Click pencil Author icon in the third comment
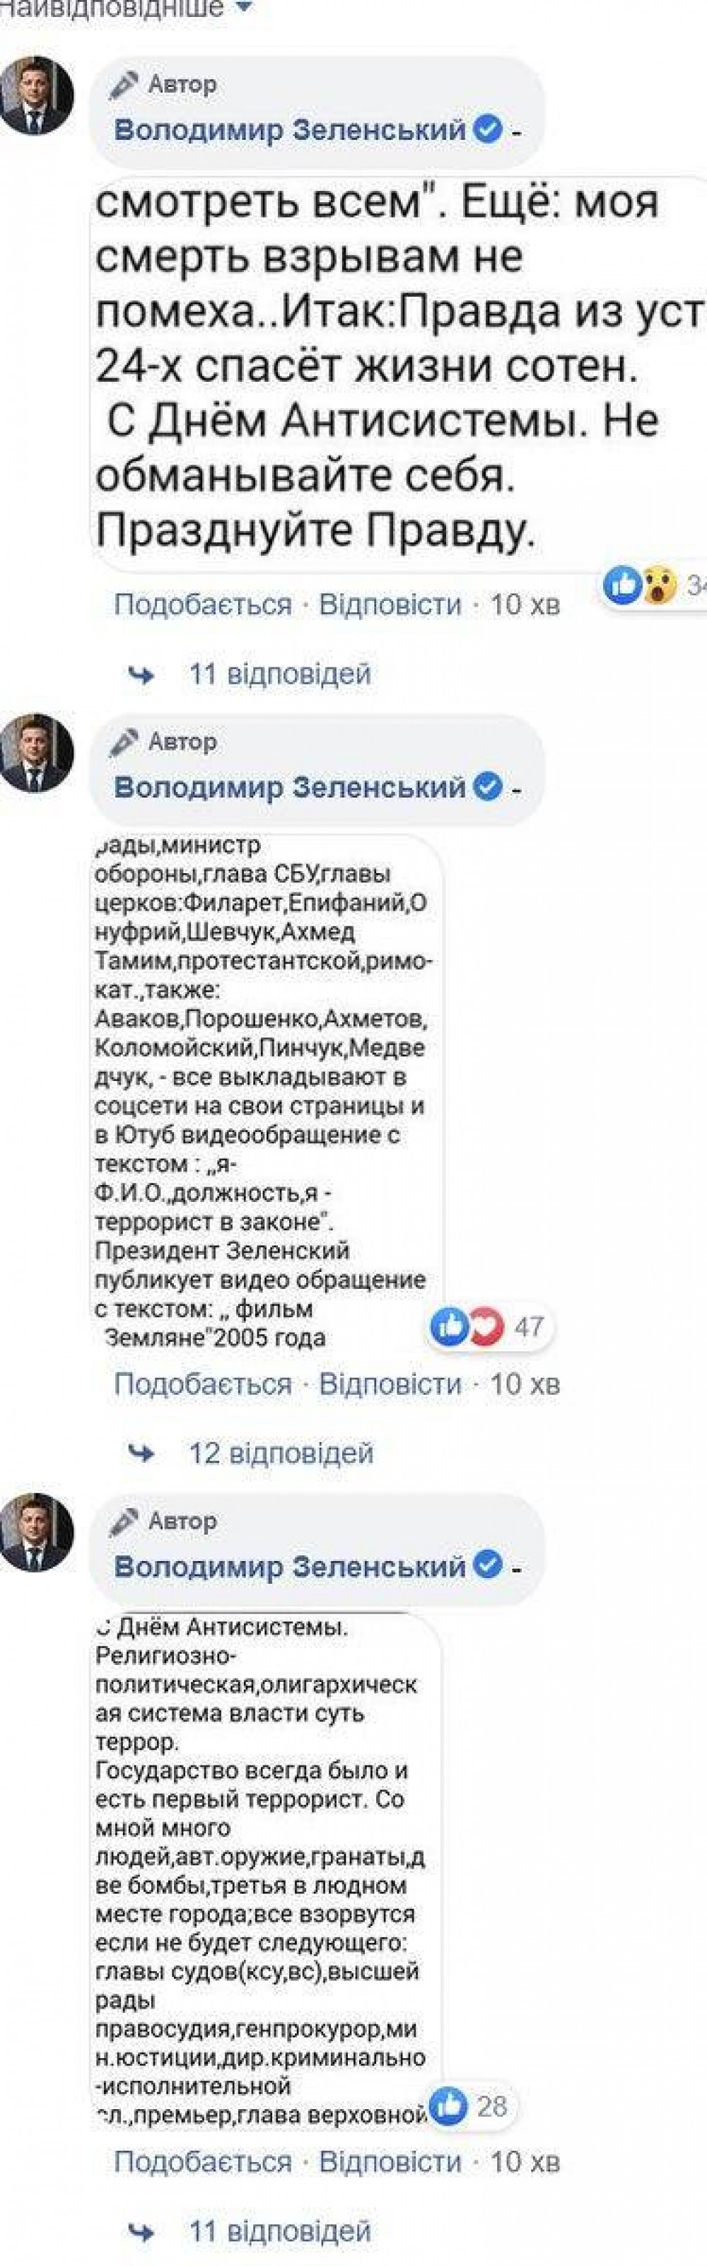Screen dimensions: 707x2266 [124, 1521]
